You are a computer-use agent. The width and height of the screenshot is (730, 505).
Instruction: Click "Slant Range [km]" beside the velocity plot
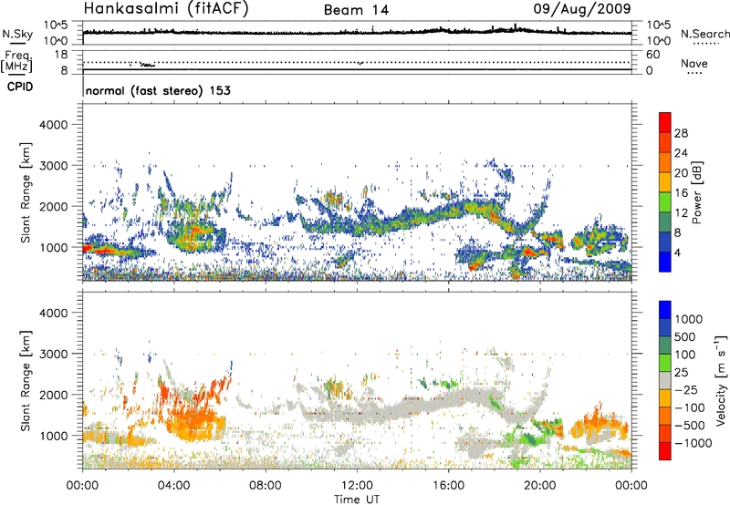coord(26,380)
